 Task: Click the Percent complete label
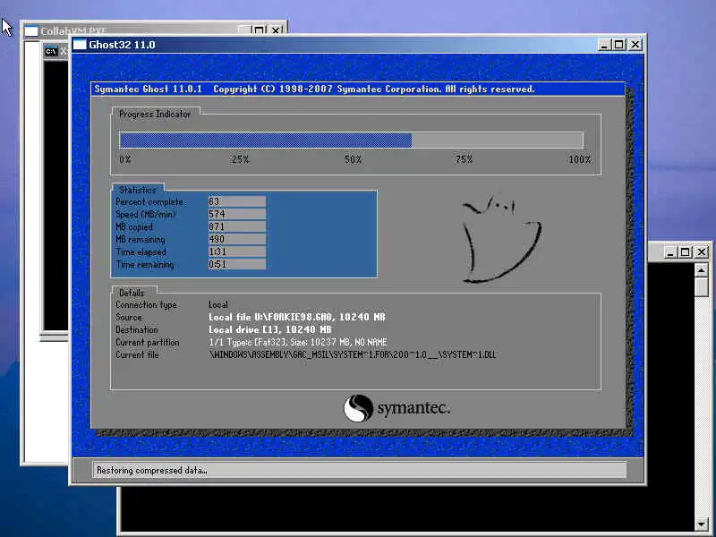pyautogui.click(x=149, y=202)
